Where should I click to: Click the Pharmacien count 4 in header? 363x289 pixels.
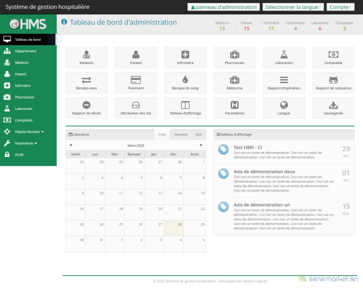coord(296,29)
